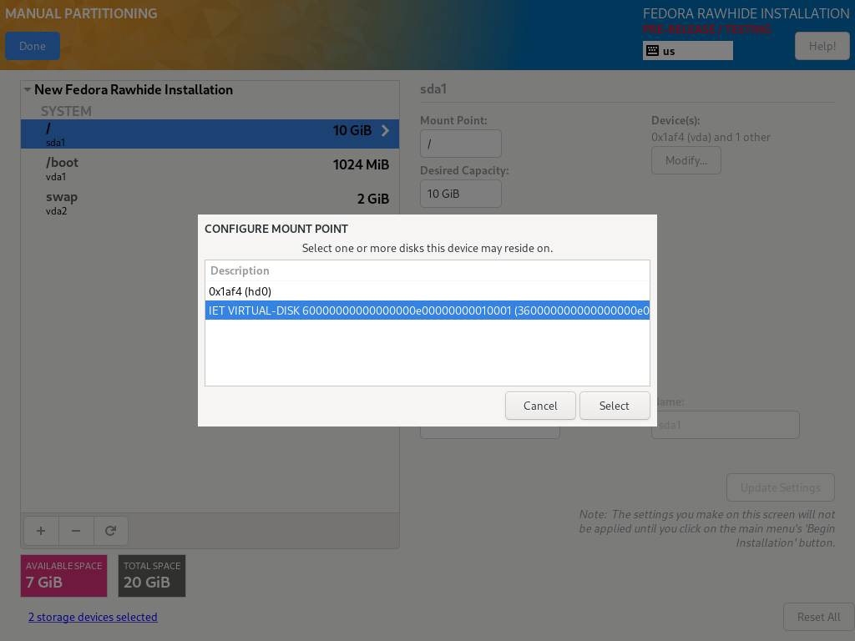Click the Available Space 7 GiB box
The image size is (855, 641).
(x=63, y=576)
